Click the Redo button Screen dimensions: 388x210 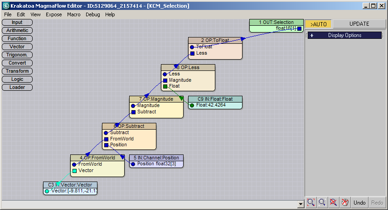tap(377, 203)
